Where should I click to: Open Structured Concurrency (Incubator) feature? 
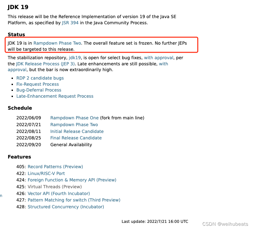[66, 207]
